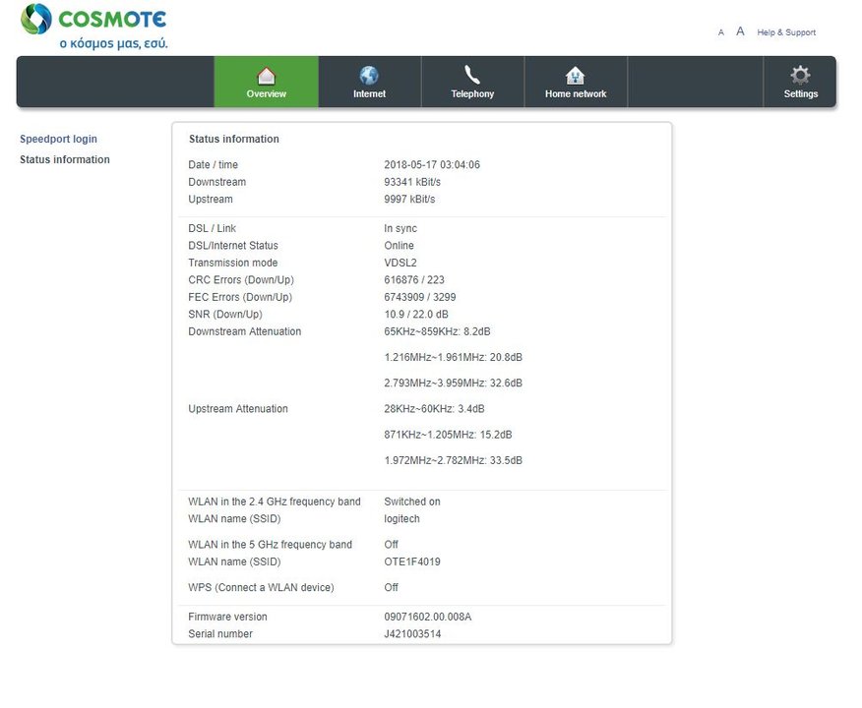Click attenuation 871KHz~1.205MHz: 15.2dB
This screenshot has width=862, height=708.
pos(448,435)
